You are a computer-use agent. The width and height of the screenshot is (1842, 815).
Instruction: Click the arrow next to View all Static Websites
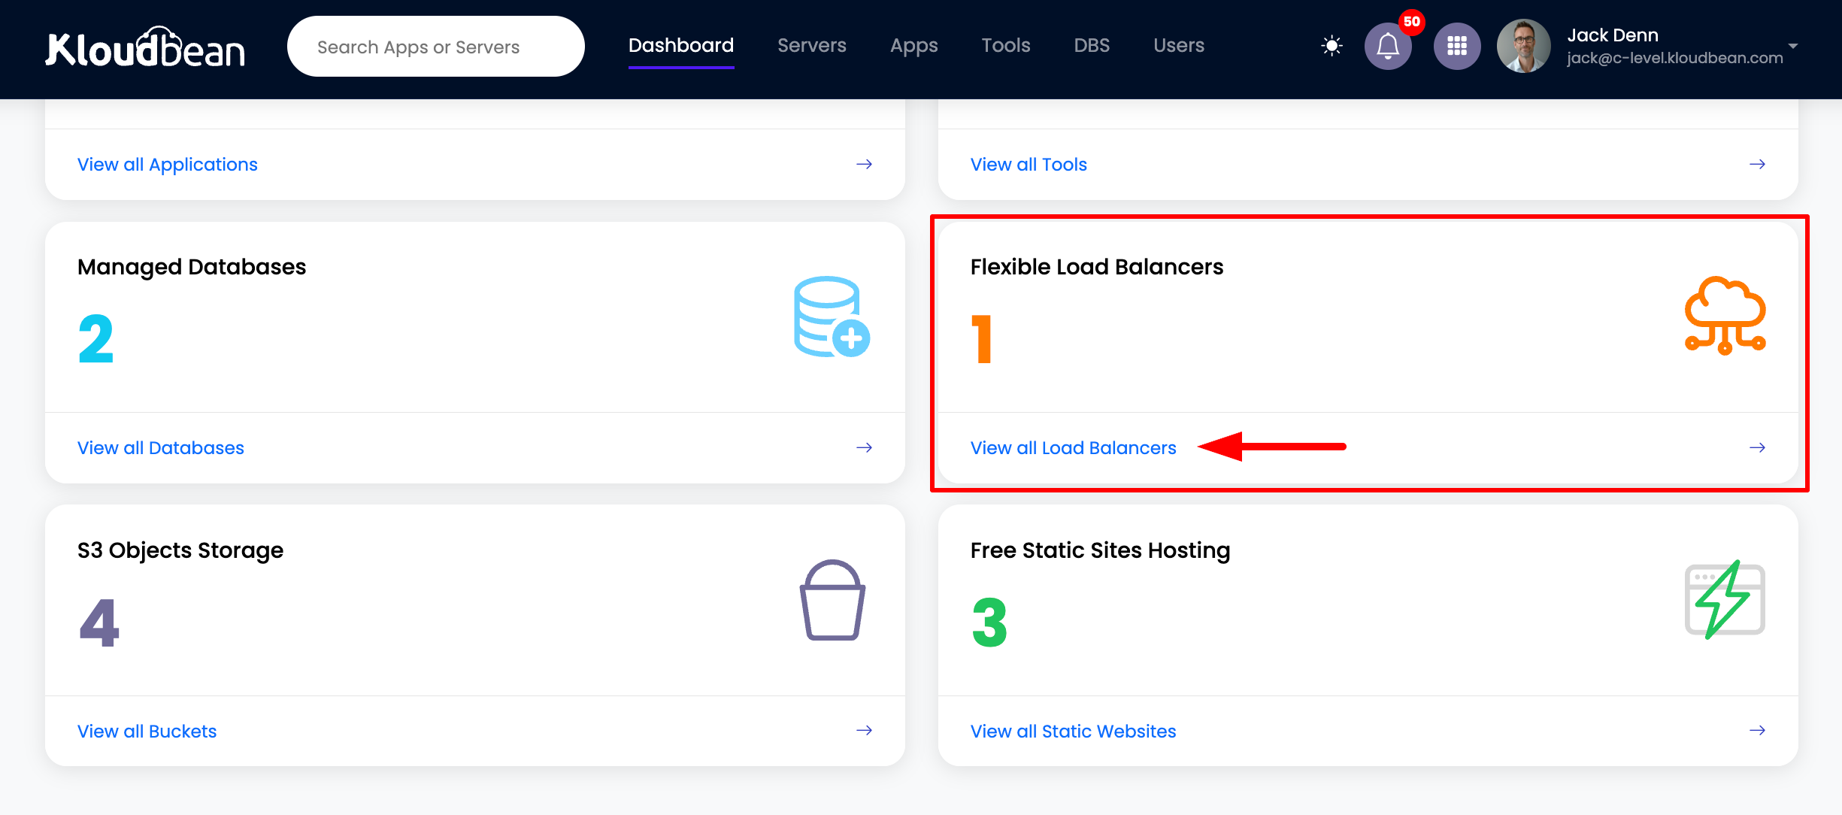pos(1757,730)
